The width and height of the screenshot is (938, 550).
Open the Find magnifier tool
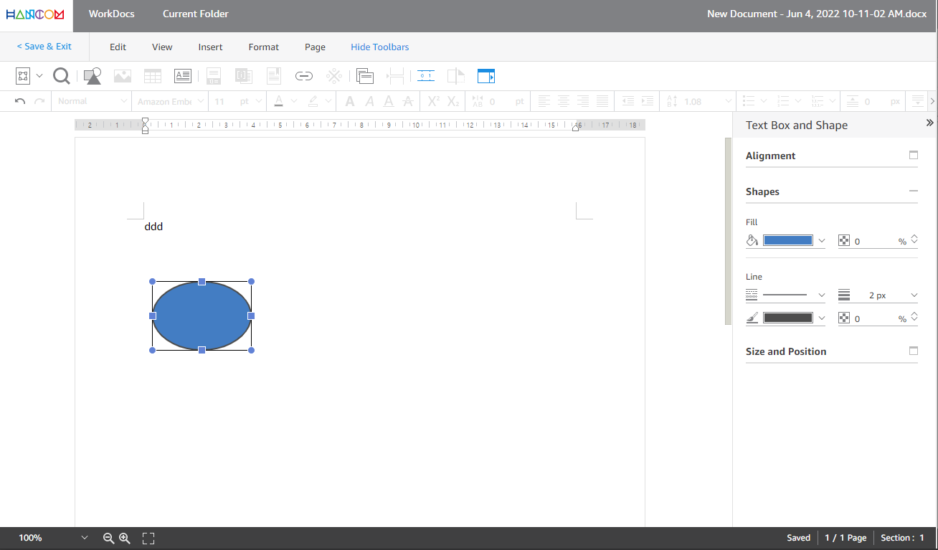coord(62,75)
